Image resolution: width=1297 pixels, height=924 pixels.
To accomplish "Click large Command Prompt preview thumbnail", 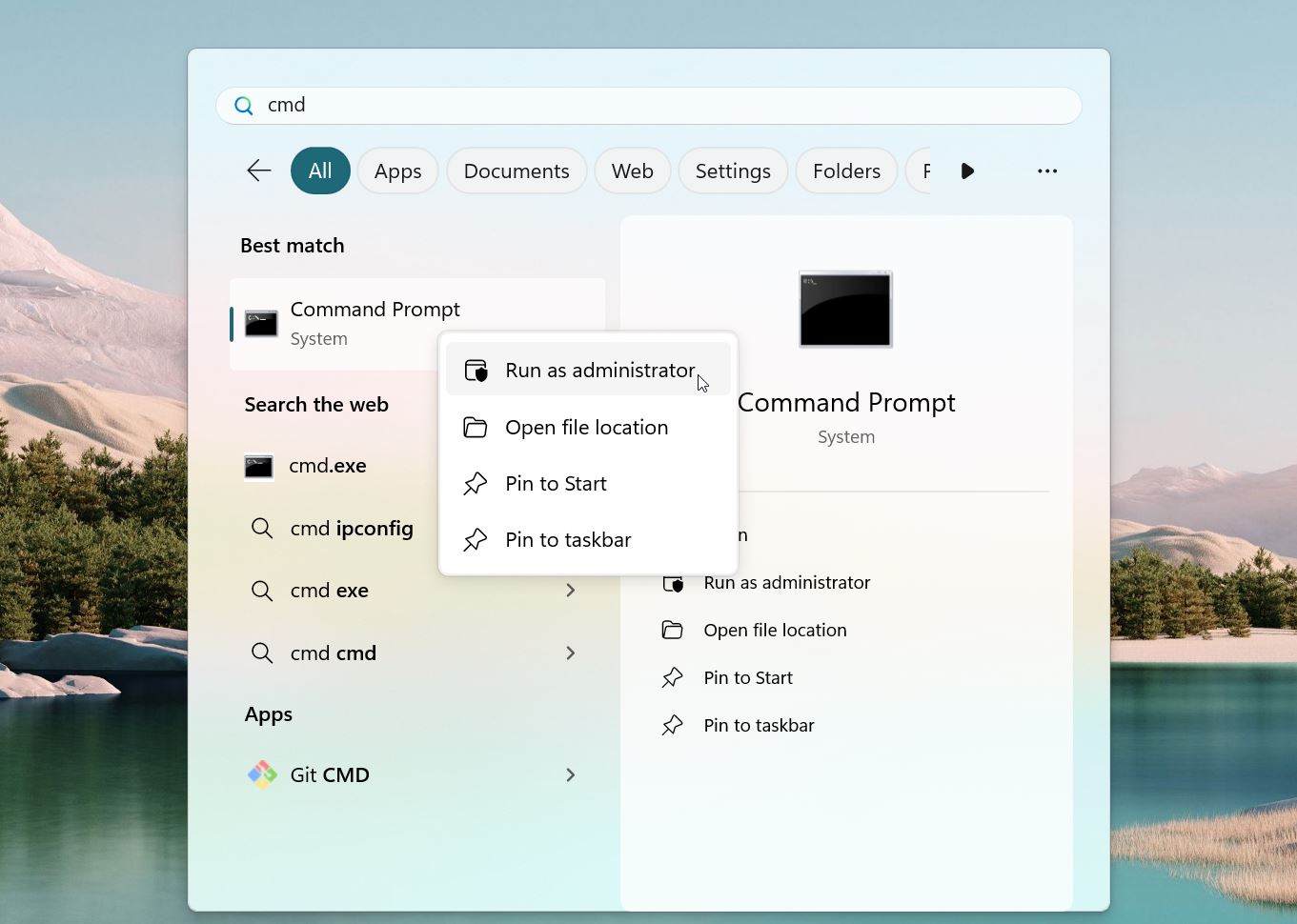I will 845,310.
